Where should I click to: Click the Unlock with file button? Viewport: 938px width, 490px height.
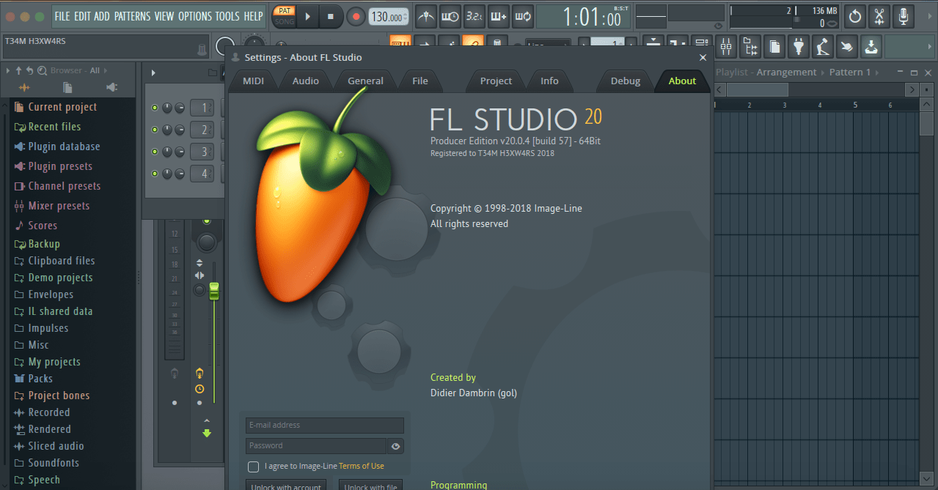click(x=371, y=485)
